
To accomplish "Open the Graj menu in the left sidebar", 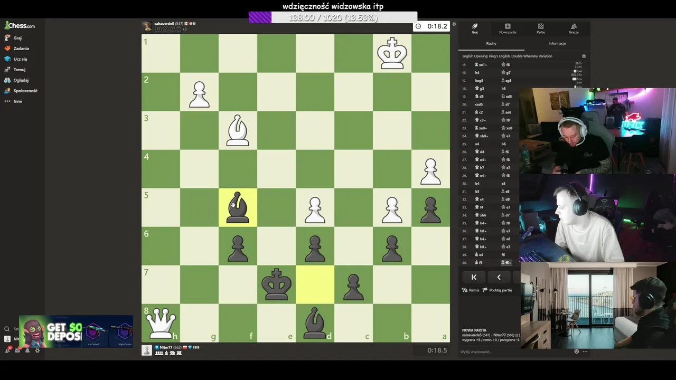I will coord(14,38).
